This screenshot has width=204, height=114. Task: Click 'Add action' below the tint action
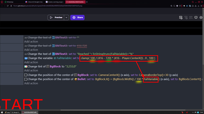coord(31,71)
